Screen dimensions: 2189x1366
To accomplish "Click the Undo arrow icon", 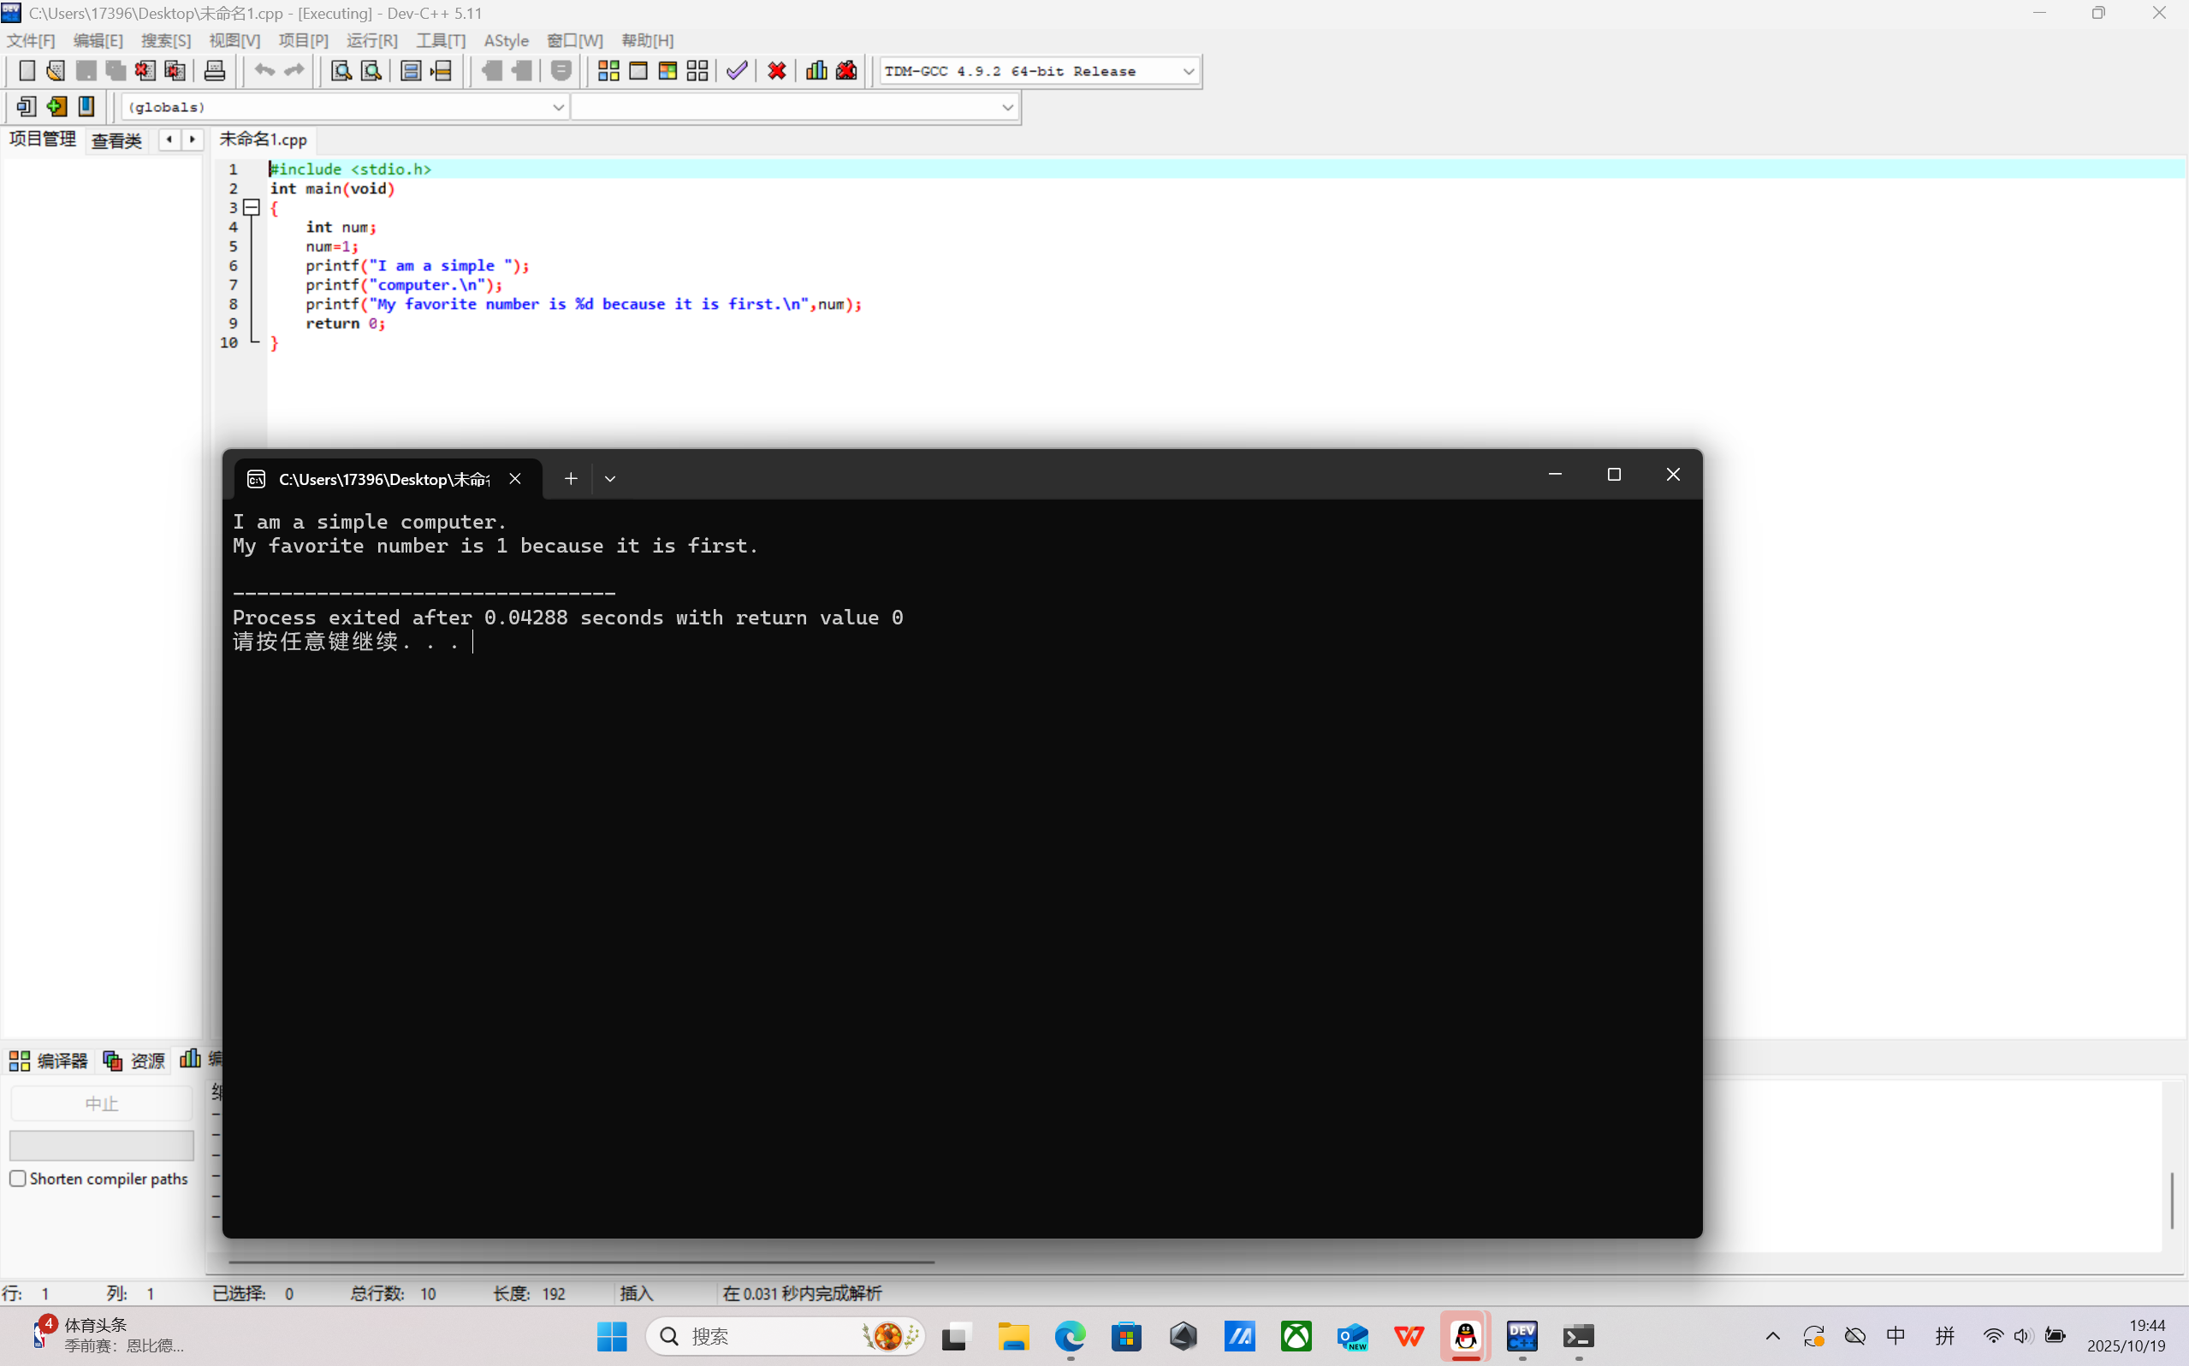I will [264, 70].
